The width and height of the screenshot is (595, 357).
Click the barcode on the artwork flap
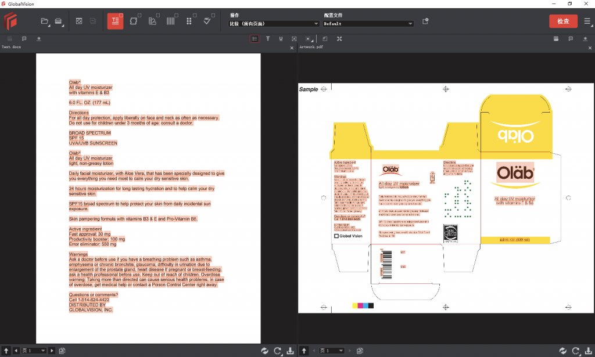click(386, 264)
